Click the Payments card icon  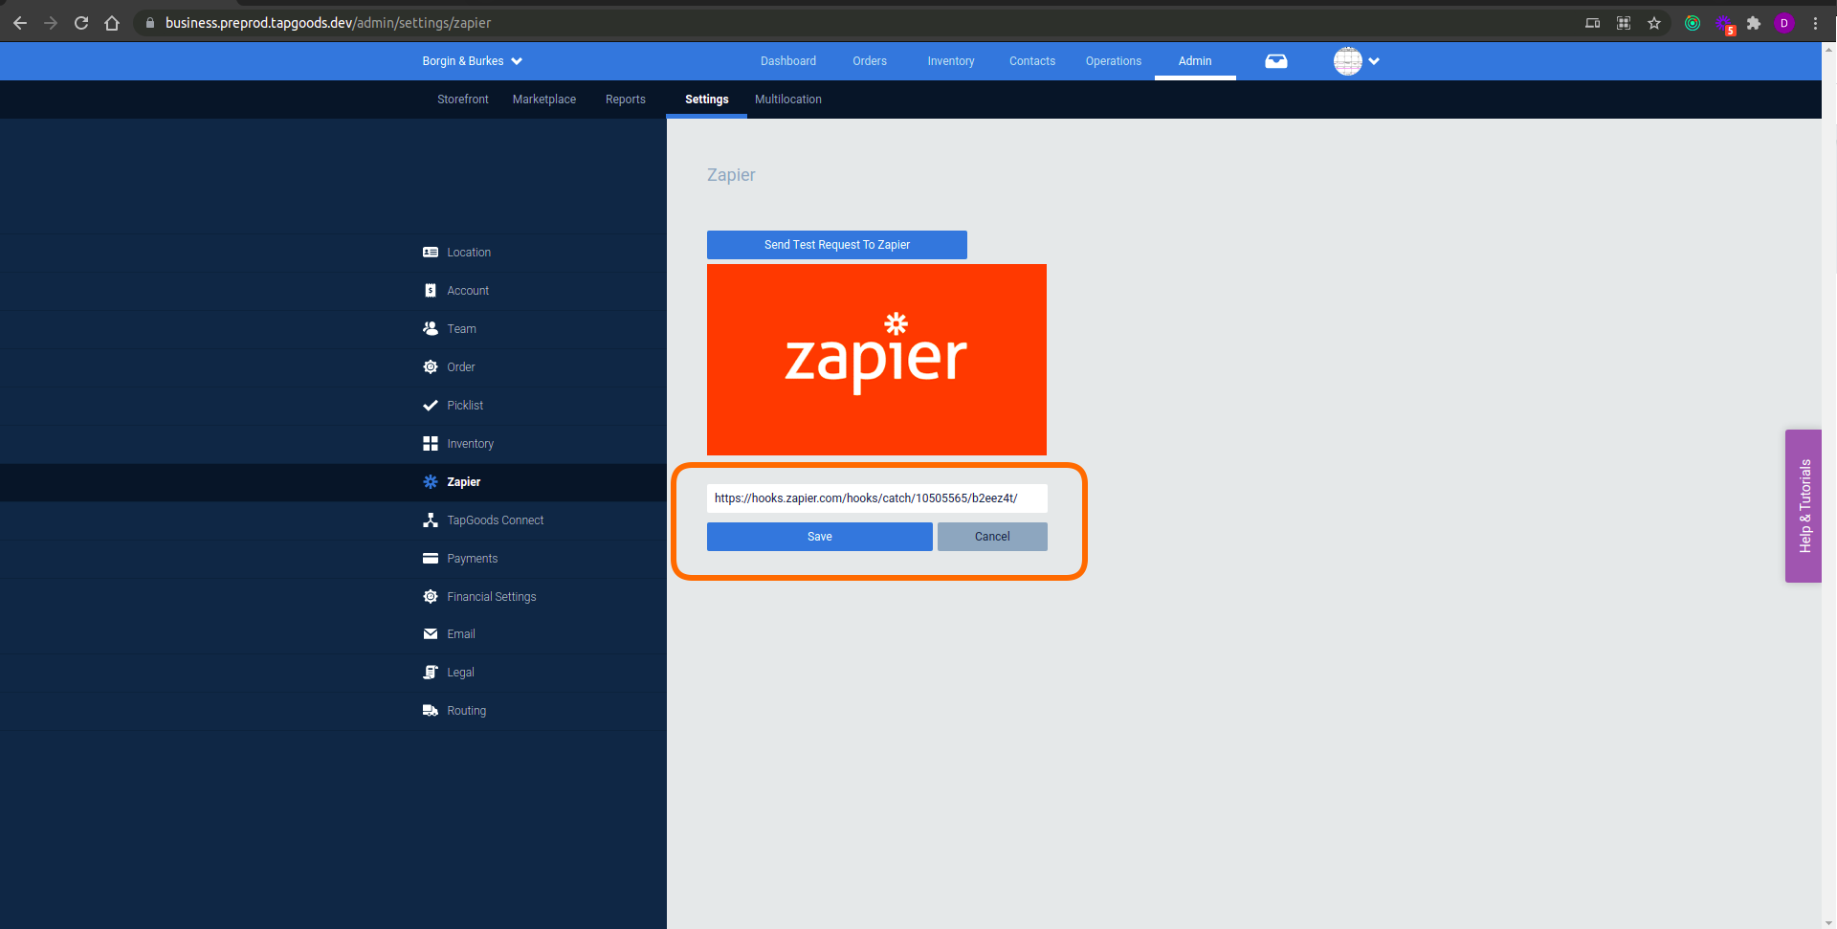coord(431,559)
